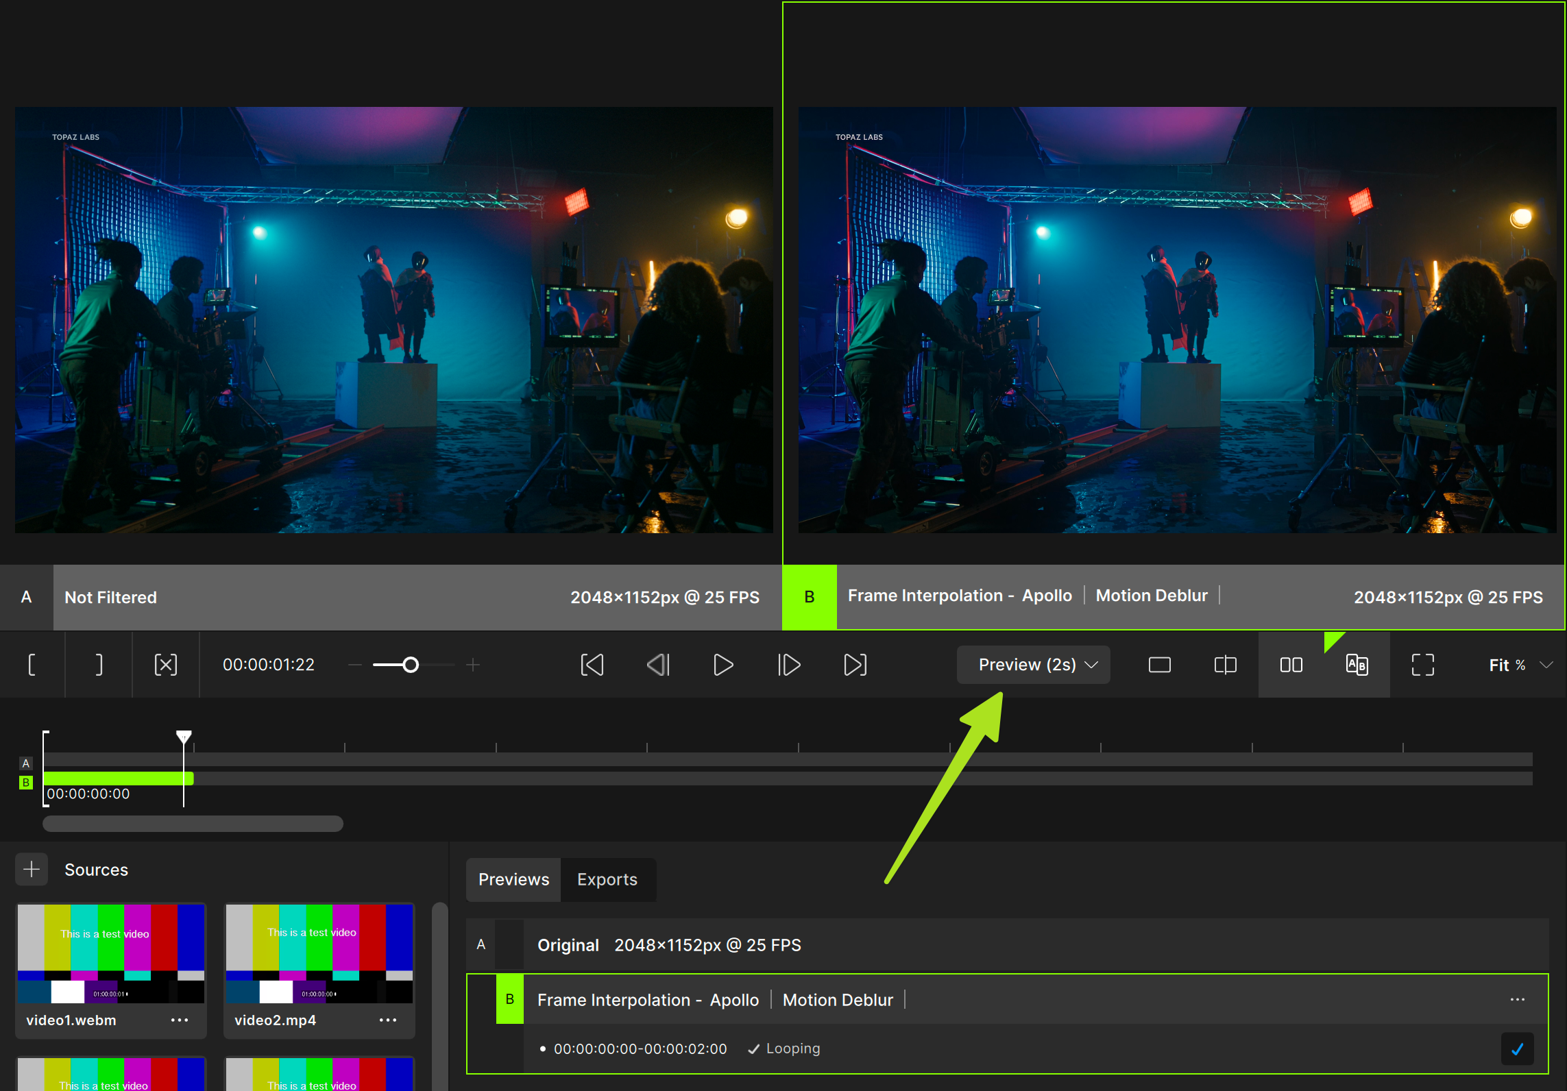Image resolution: width=1567 pixels, height=1091 pixels.
Task: Select the Original A preview row
Action: click(1008, 945)
